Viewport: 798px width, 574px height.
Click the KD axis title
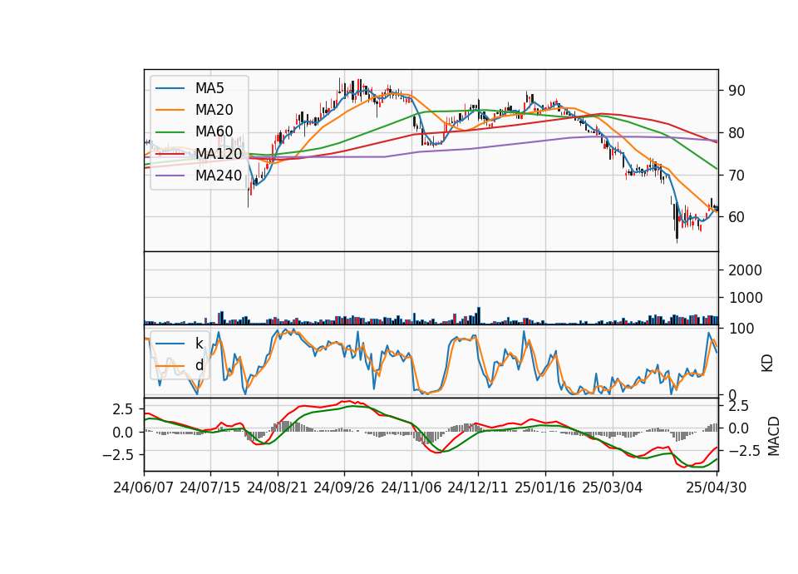[x=767, y=363]
